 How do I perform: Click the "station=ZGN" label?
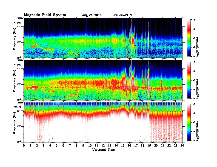coord(123,15)
